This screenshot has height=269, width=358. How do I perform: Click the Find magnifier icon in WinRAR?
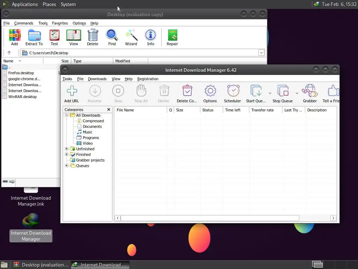[112, 35]
